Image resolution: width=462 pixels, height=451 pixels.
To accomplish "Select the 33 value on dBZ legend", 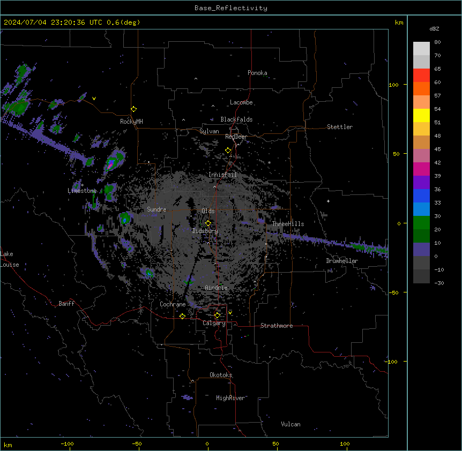I will 437,203.
